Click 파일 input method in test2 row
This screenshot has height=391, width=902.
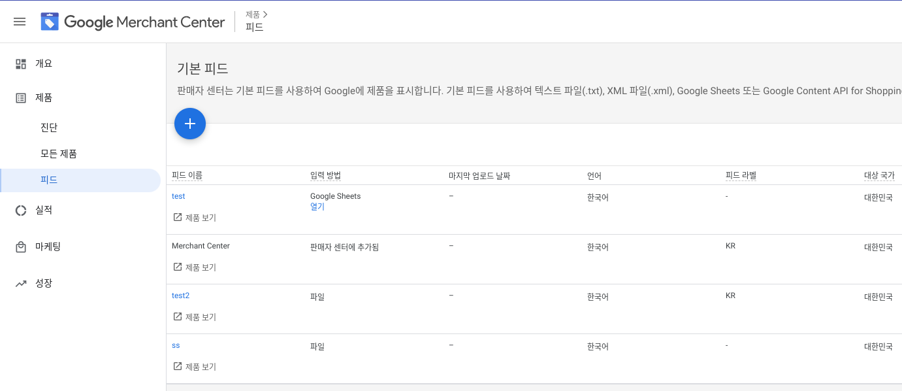coord(317,297)
